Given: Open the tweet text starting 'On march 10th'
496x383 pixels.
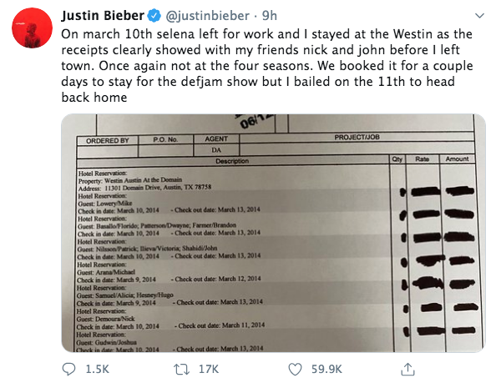Looking at the screenshot, I should 267,66.
